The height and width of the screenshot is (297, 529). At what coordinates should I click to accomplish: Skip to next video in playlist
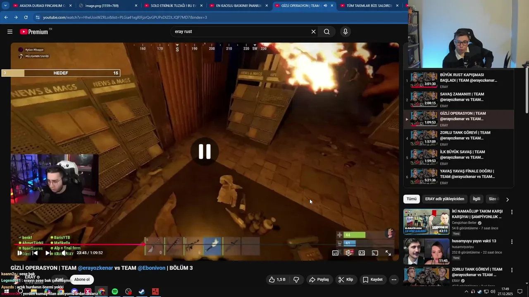coord(48,253)
